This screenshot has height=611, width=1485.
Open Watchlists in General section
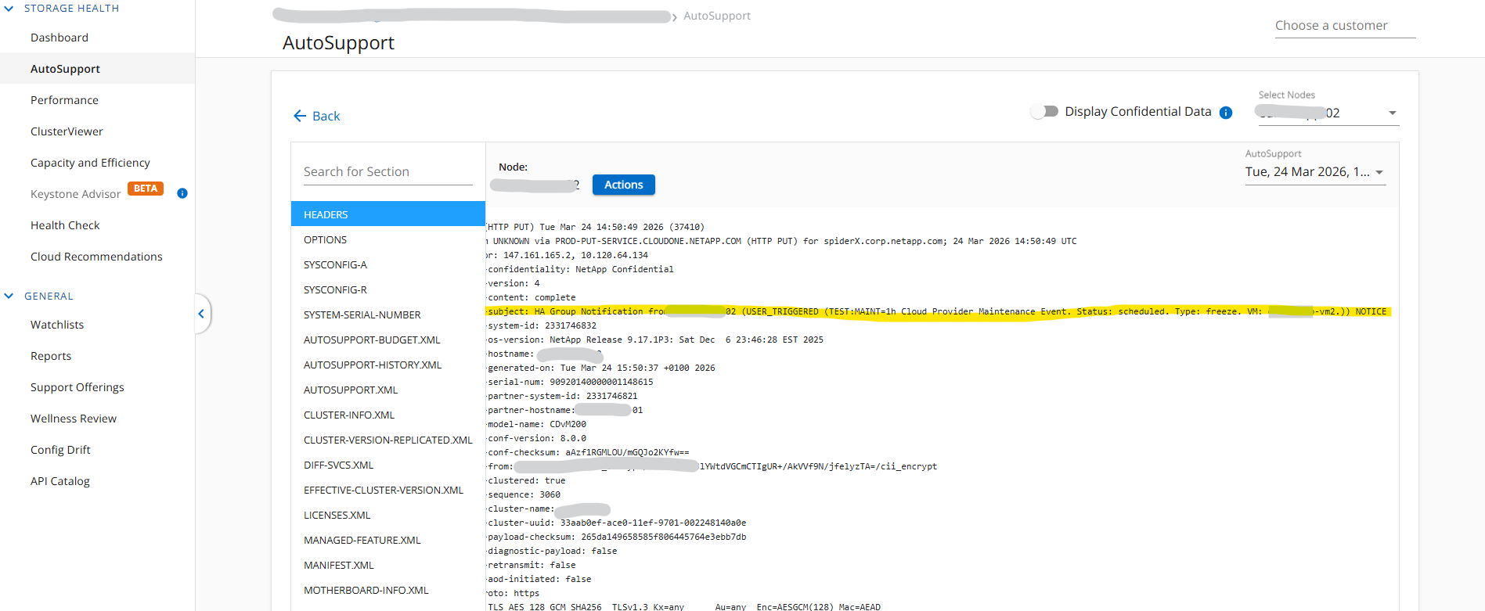point(57,325)
